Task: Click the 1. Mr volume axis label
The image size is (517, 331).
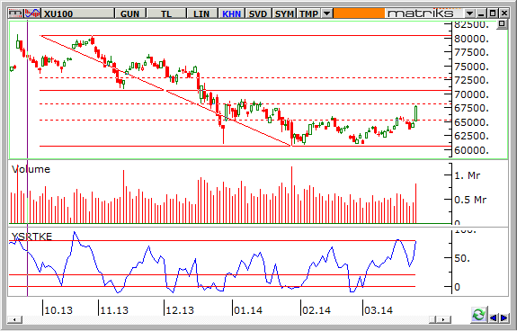Action: coord(468,175)
